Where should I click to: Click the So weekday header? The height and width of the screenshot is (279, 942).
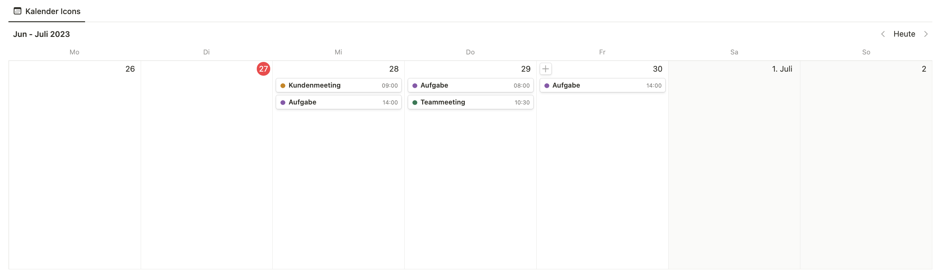(x=866, y=52)
